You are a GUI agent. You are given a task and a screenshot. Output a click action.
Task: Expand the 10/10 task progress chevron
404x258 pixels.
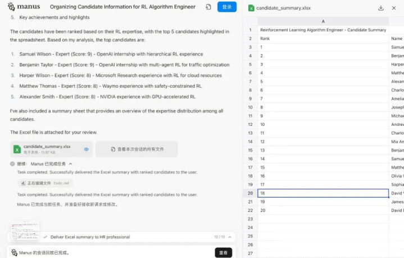click(230, 237)
